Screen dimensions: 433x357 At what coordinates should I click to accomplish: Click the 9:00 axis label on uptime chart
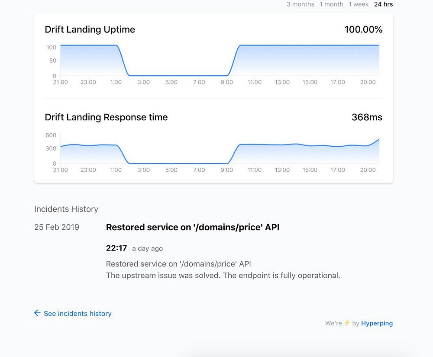tap(226, 82)
